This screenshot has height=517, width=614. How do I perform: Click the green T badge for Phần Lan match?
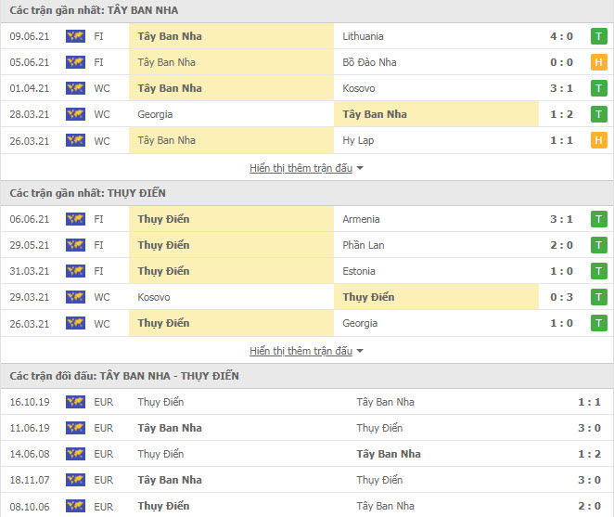tap(598, 245)
